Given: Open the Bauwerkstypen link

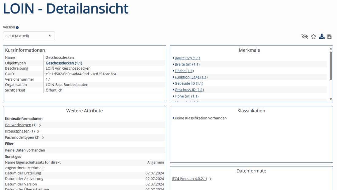Looking at the screenshot, I should point(18,125).
